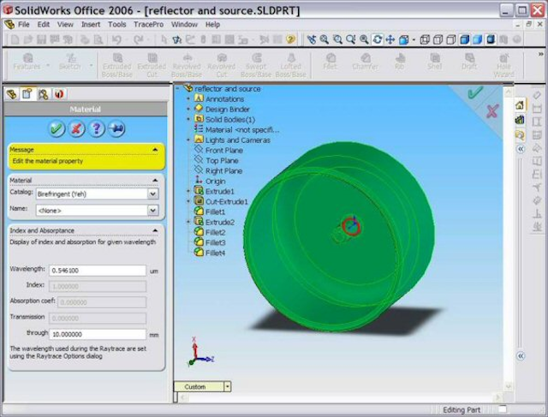Viewport: 548px width, 417px height.
Task: Open the View menu
Action: pos(65,25)
